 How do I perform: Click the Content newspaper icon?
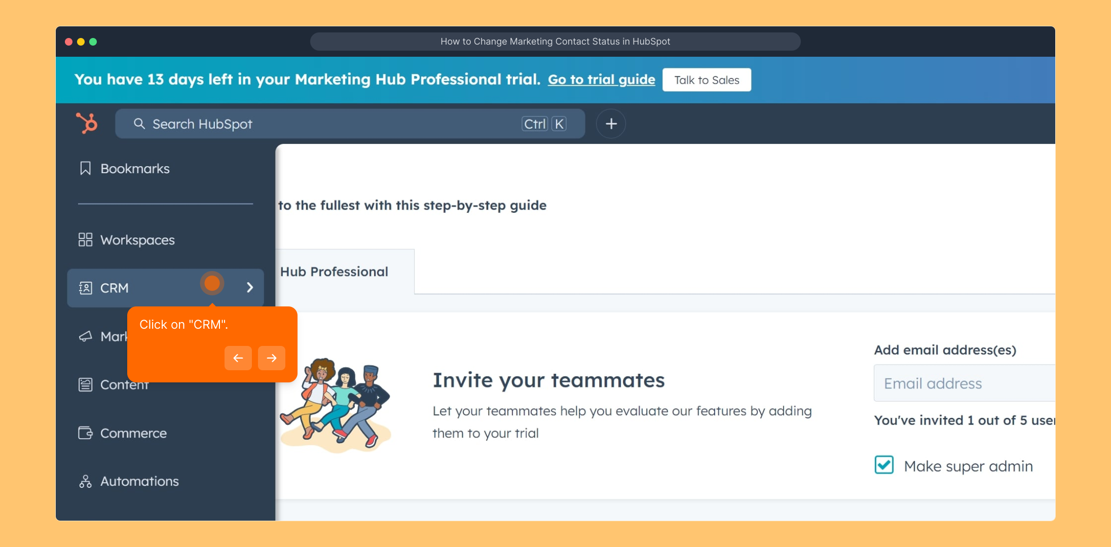pyautogui.click(x=85, y=384)
